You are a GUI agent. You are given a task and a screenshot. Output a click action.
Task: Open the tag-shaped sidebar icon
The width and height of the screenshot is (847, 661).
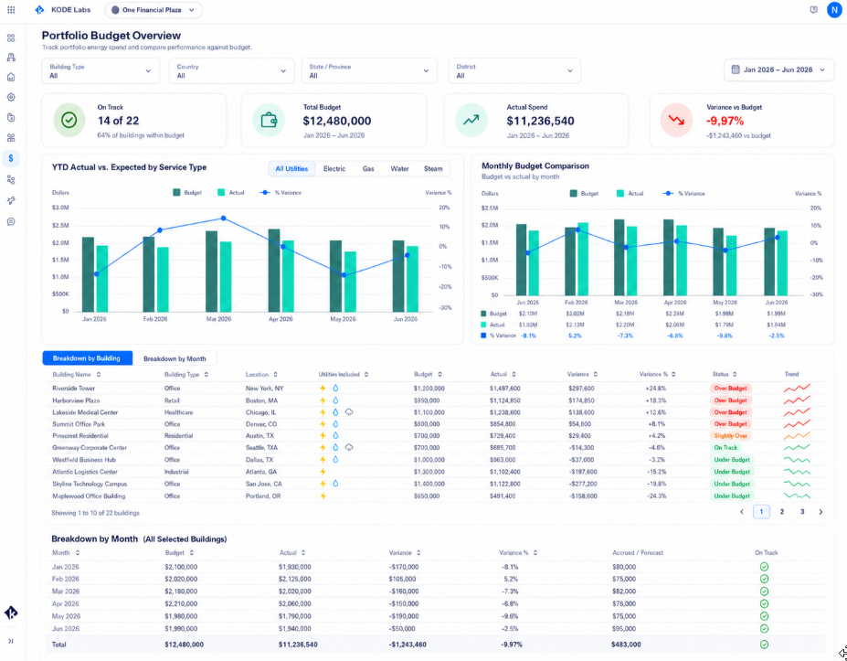click(x=11, y=117)
